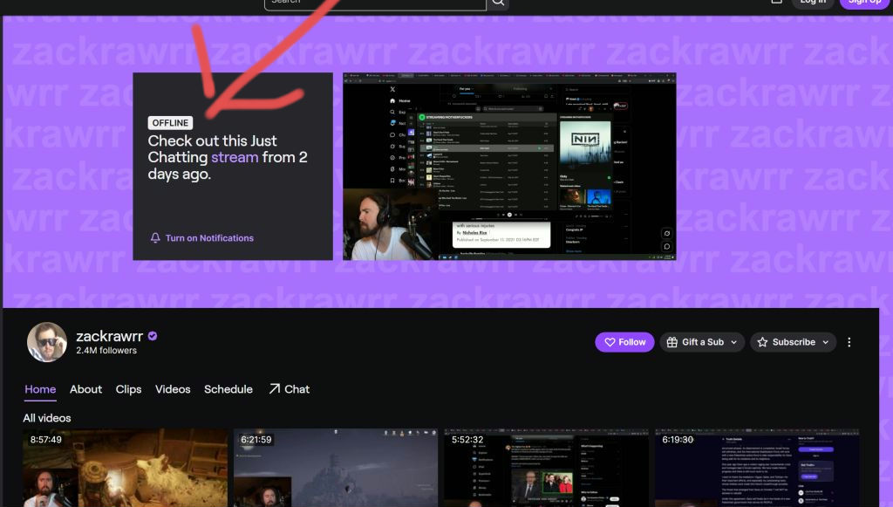Screen dimensions: 893x507
Task: Open the purple 'stream' link
Action: coord(235,157)
